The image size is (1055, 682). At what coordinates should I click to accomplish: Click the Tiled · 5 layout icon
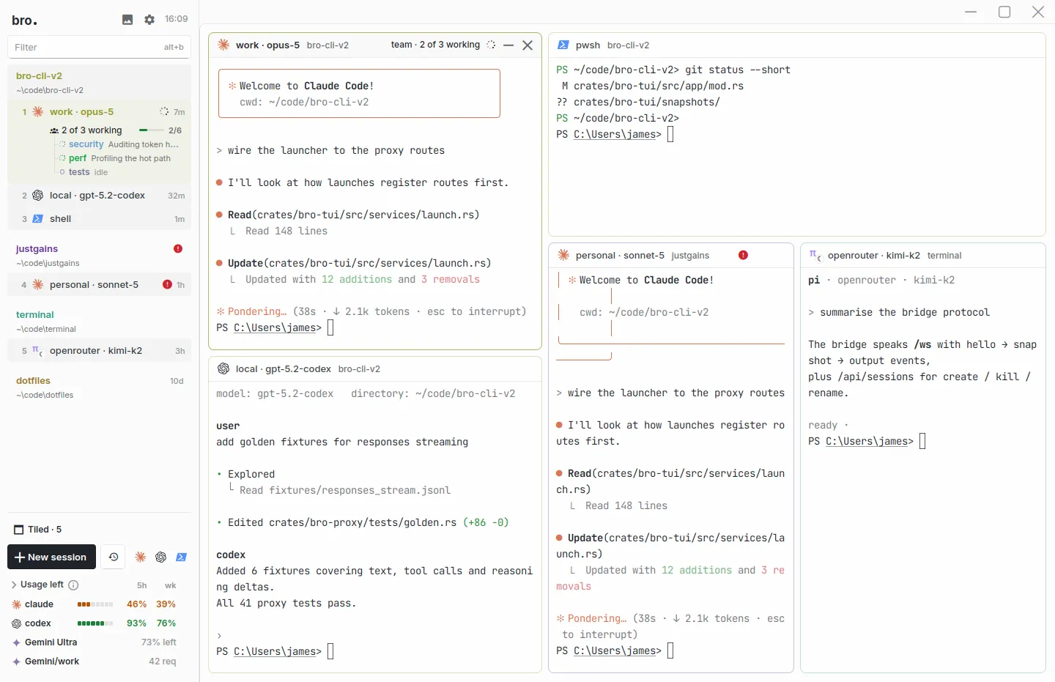[x=19, y=530]
